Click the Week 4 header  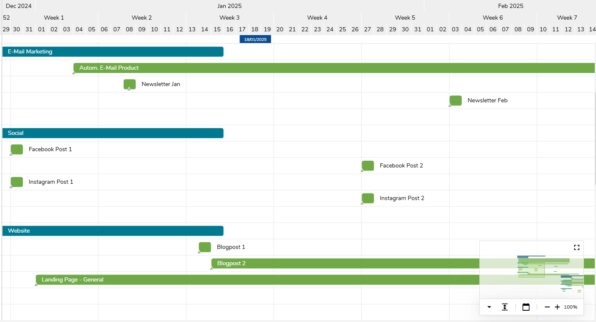point(317,18)
